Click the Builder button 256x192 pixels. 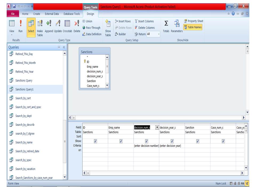121,34
